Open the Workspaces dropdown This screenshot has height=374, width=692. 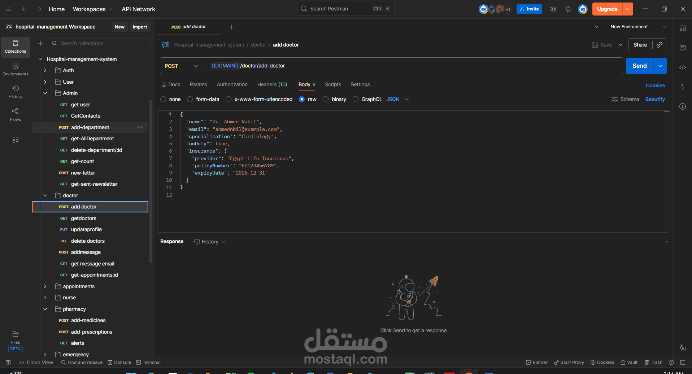point(92,9)
